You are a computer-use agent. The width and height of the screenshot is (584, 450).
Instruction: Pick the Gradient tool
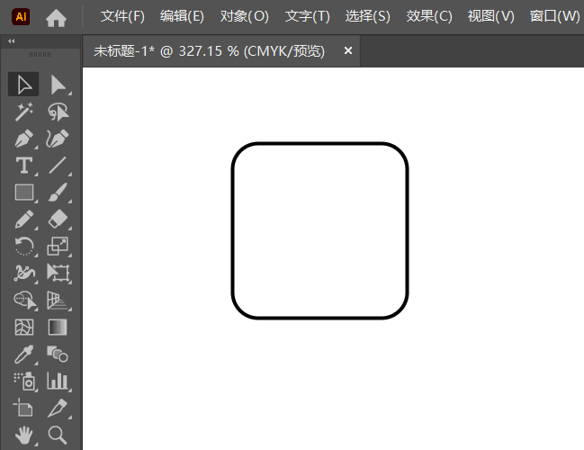click(x=58, y=328)
